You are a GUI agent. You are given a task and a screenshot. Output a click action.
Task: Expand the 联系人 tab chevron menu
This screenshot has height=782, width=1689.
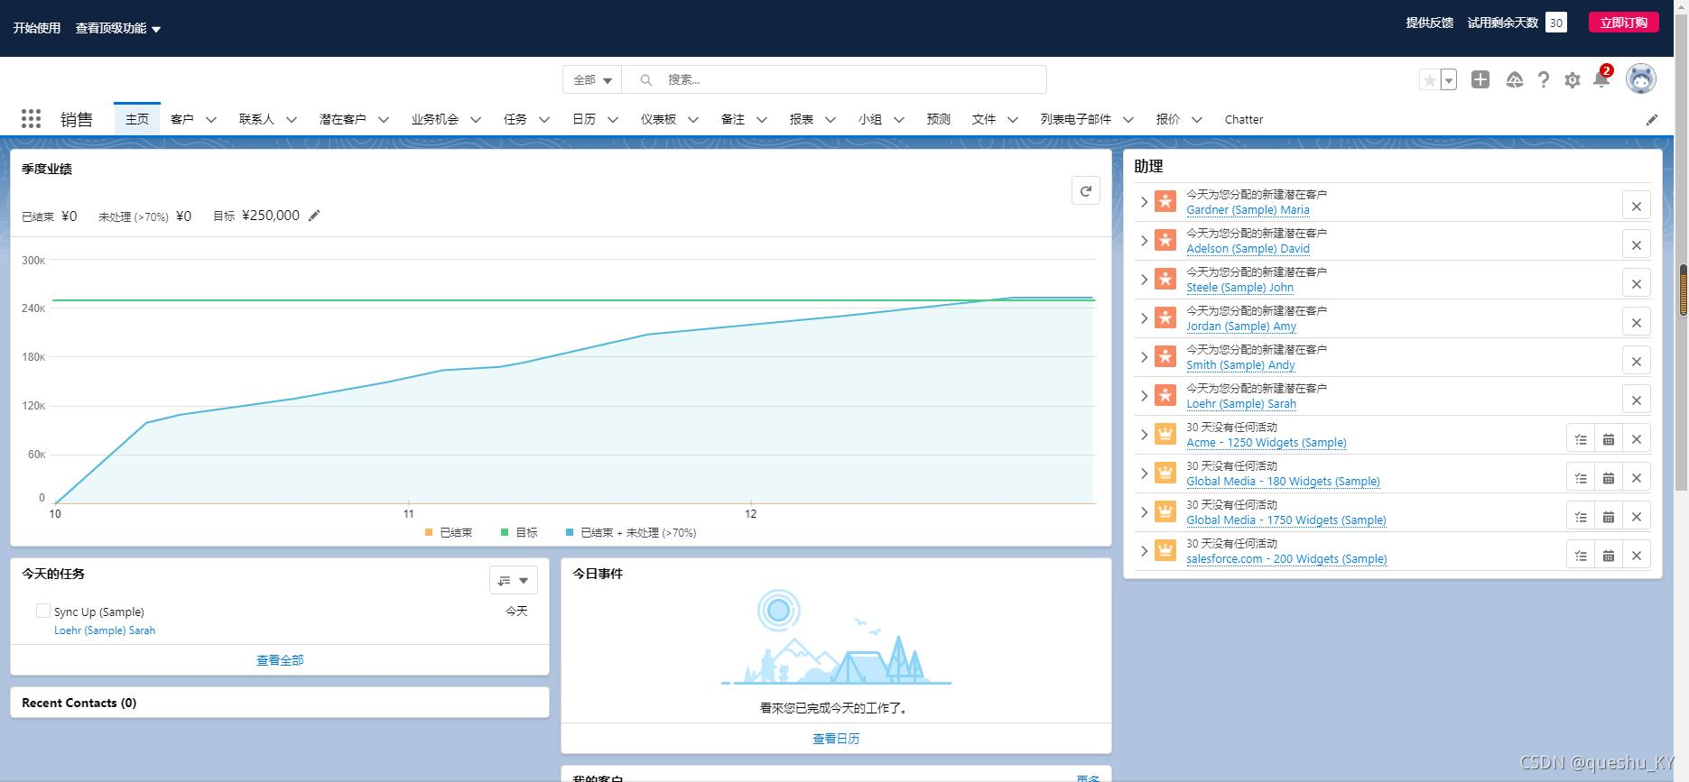click(x=292, y=119)
